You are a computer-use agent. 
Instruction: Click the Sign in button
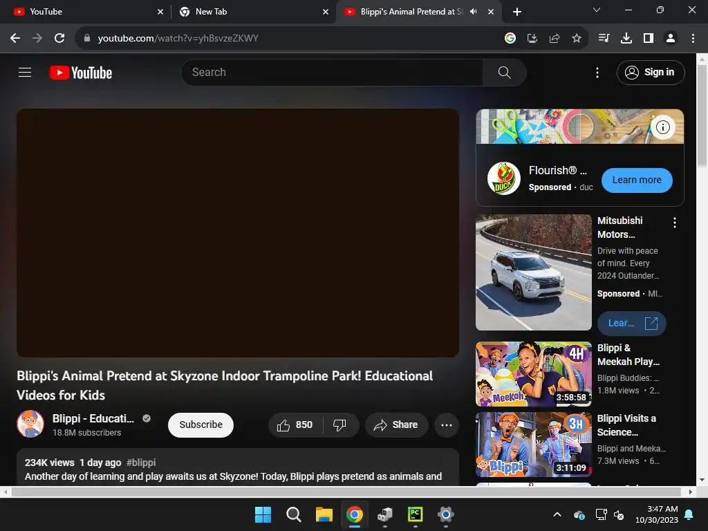650,72
